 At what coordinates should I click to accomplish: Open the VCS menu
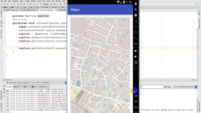53,1
